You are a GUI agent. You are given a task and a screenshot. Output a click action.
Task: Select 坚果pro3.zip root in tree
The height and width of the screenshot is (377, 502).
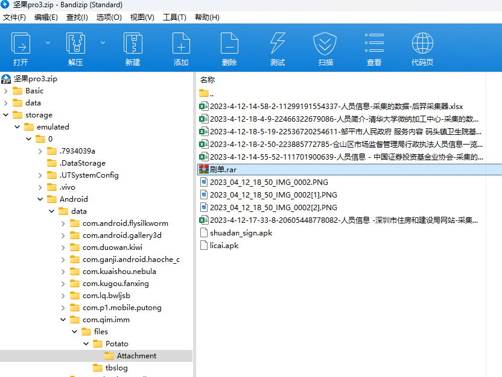coord(30,79)
